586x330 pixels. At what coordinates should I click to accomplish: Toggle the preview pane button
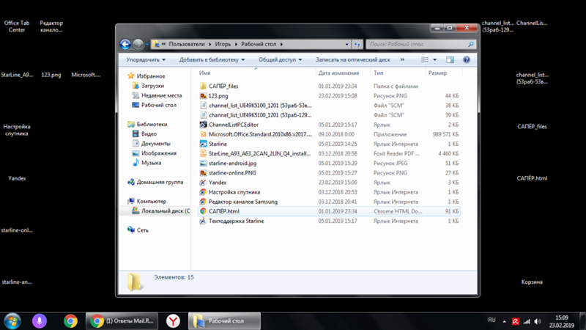[450, 60]
